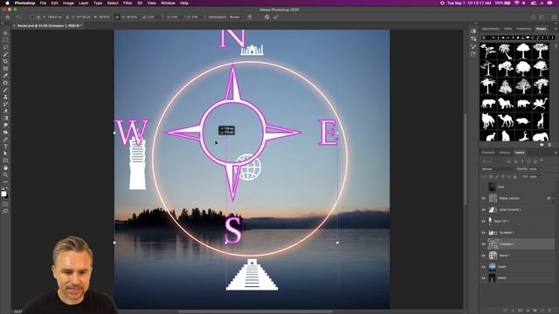559x314 pixels.
Task: Hide the bottom-most layer
Action: 484,278
